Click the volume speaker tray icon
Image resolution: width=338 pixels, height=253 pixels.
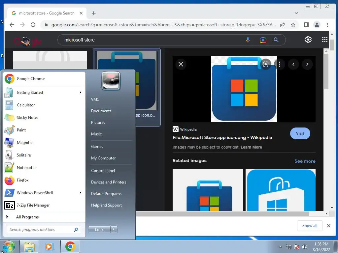click(305, 247)
